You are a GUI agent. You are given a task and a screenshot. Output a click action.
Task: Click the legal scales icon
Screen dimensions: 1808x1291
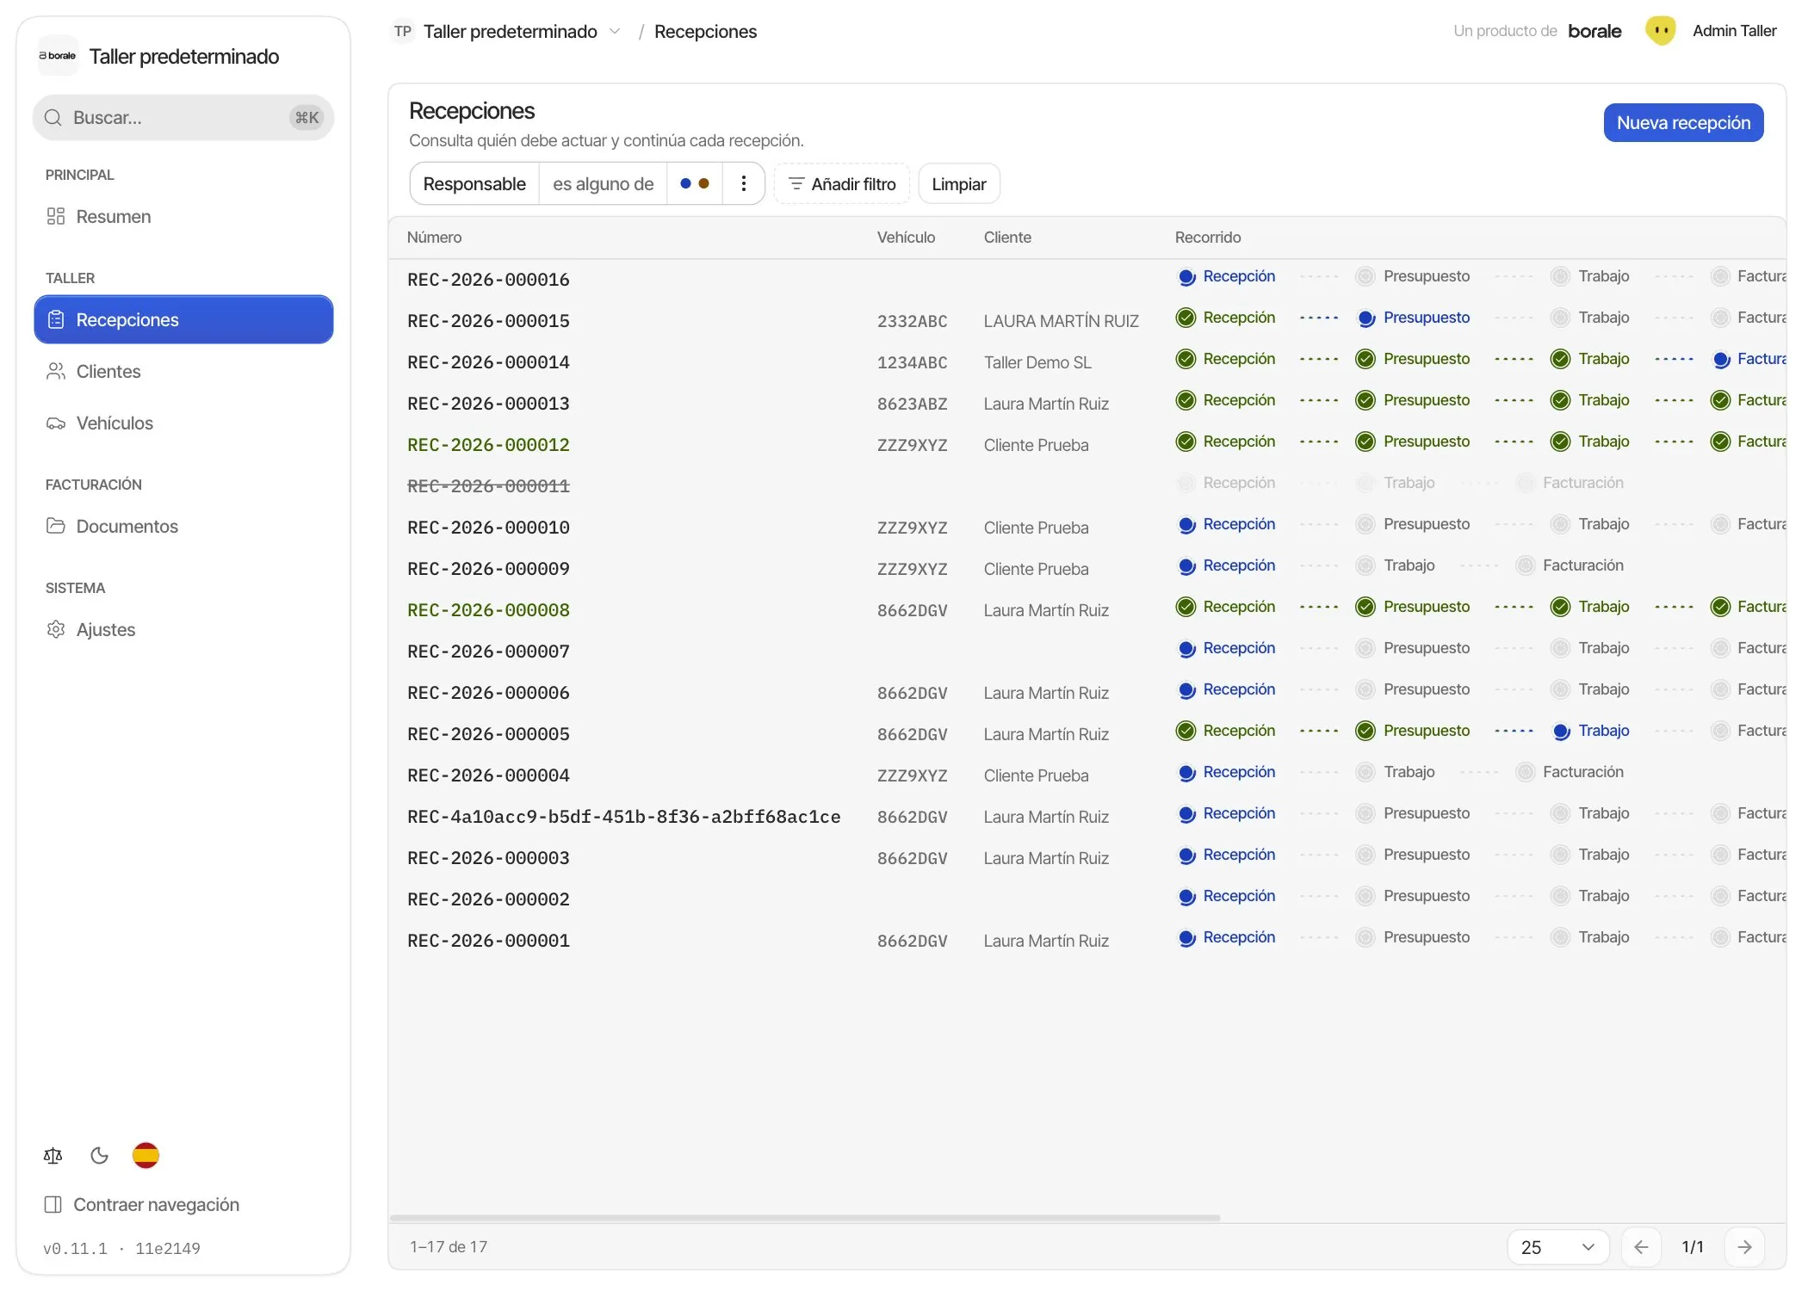(53, 1155)
